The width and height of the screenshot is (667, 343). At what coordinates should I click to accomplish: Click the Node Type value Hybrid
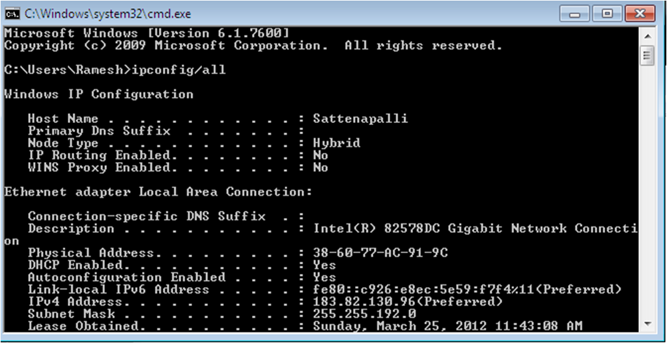[x=337, y=143]
